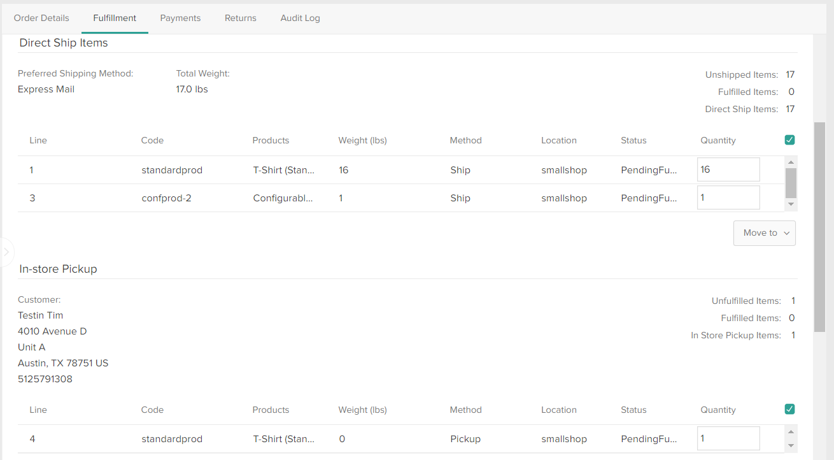The height and width of the screenshot is (460, 834).
Task: Click scroll-down arrow in In-store Pickup table
Action: pyautogui.click(x=791, y=446)
